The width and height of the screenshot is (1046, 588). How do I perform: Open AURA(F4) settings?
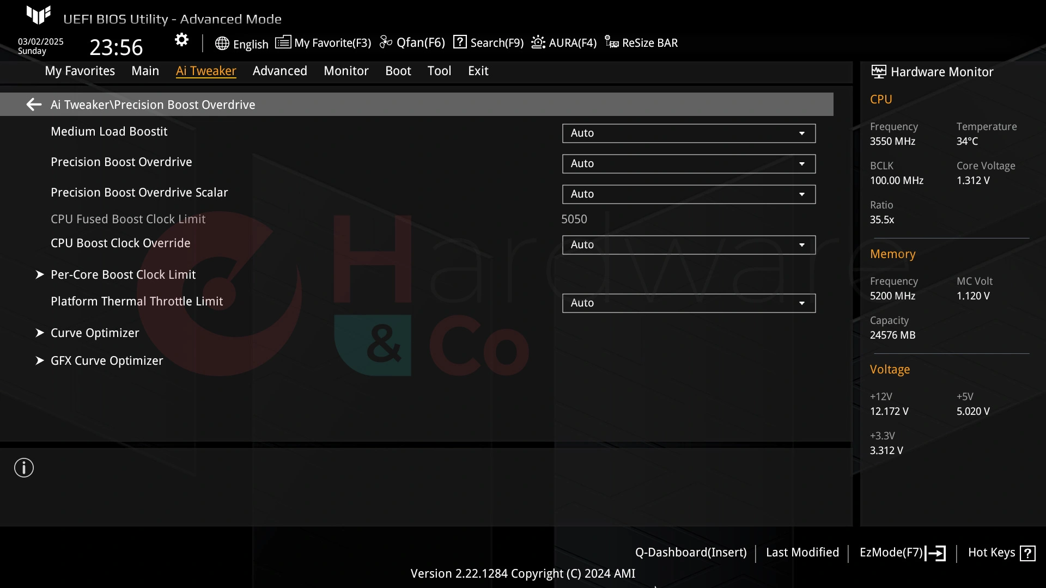[x=573, y=42]
